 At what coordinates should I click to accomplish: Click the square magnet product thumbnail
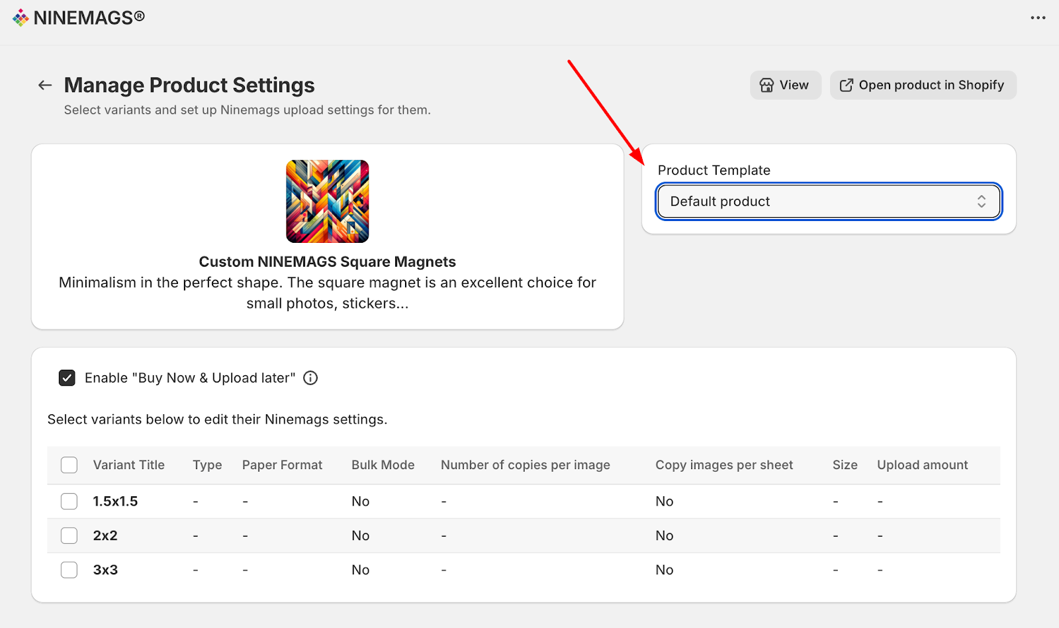click(x=328, y=201)
